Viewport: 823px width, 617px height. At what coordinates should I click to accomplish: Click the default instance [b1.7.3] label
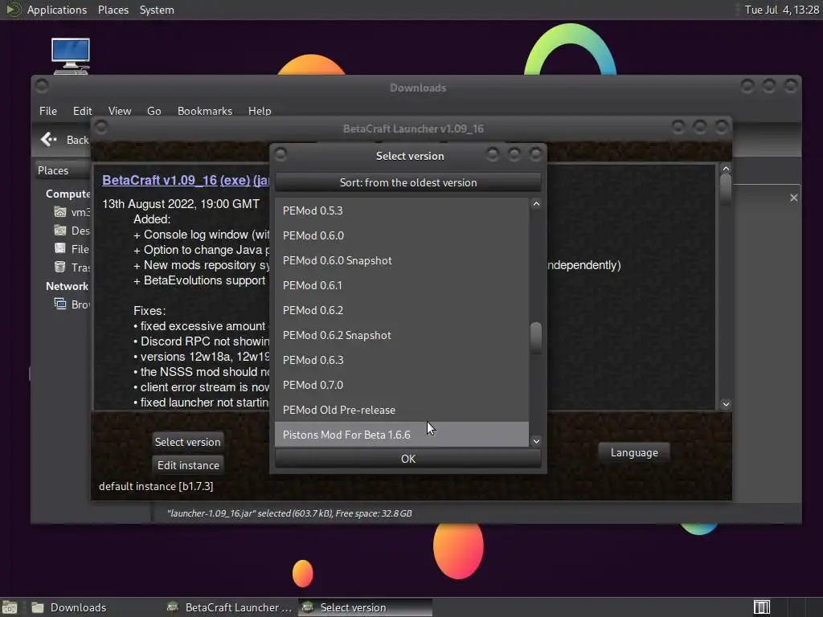tap(156, 486)
